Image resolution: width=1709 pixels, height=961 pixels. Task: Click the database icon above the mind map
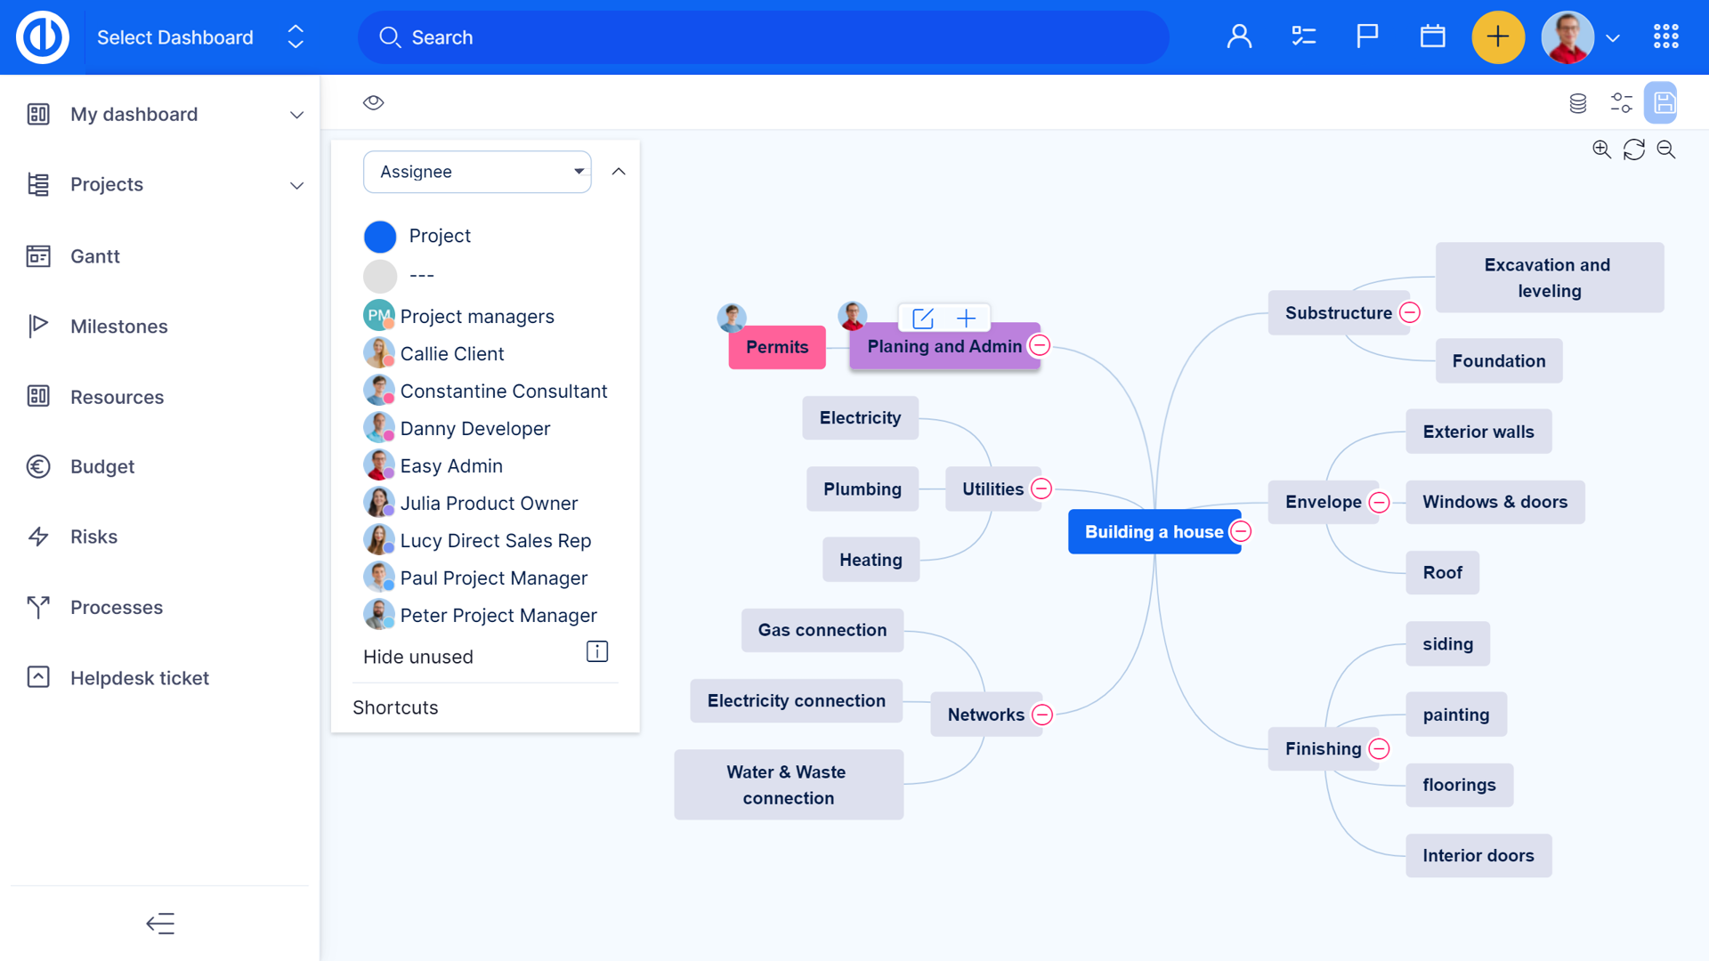(1577, 103)
